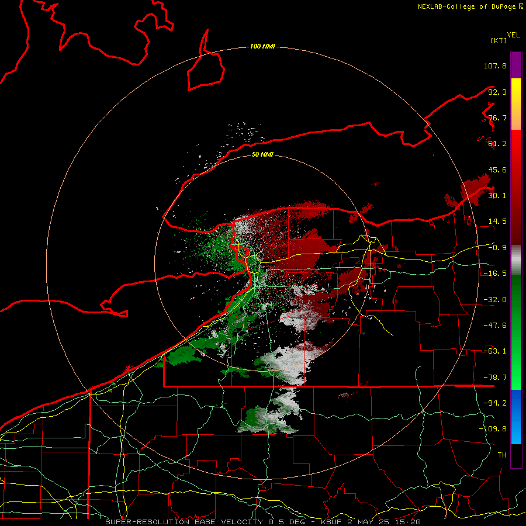
Task: Click the yellow-orange segment of the color bar
Action: pyautogui.click(x=516, y=104)
